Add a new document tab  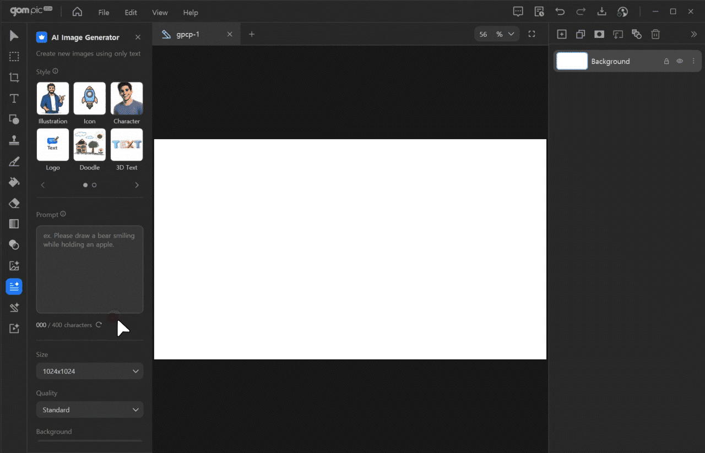252,34
